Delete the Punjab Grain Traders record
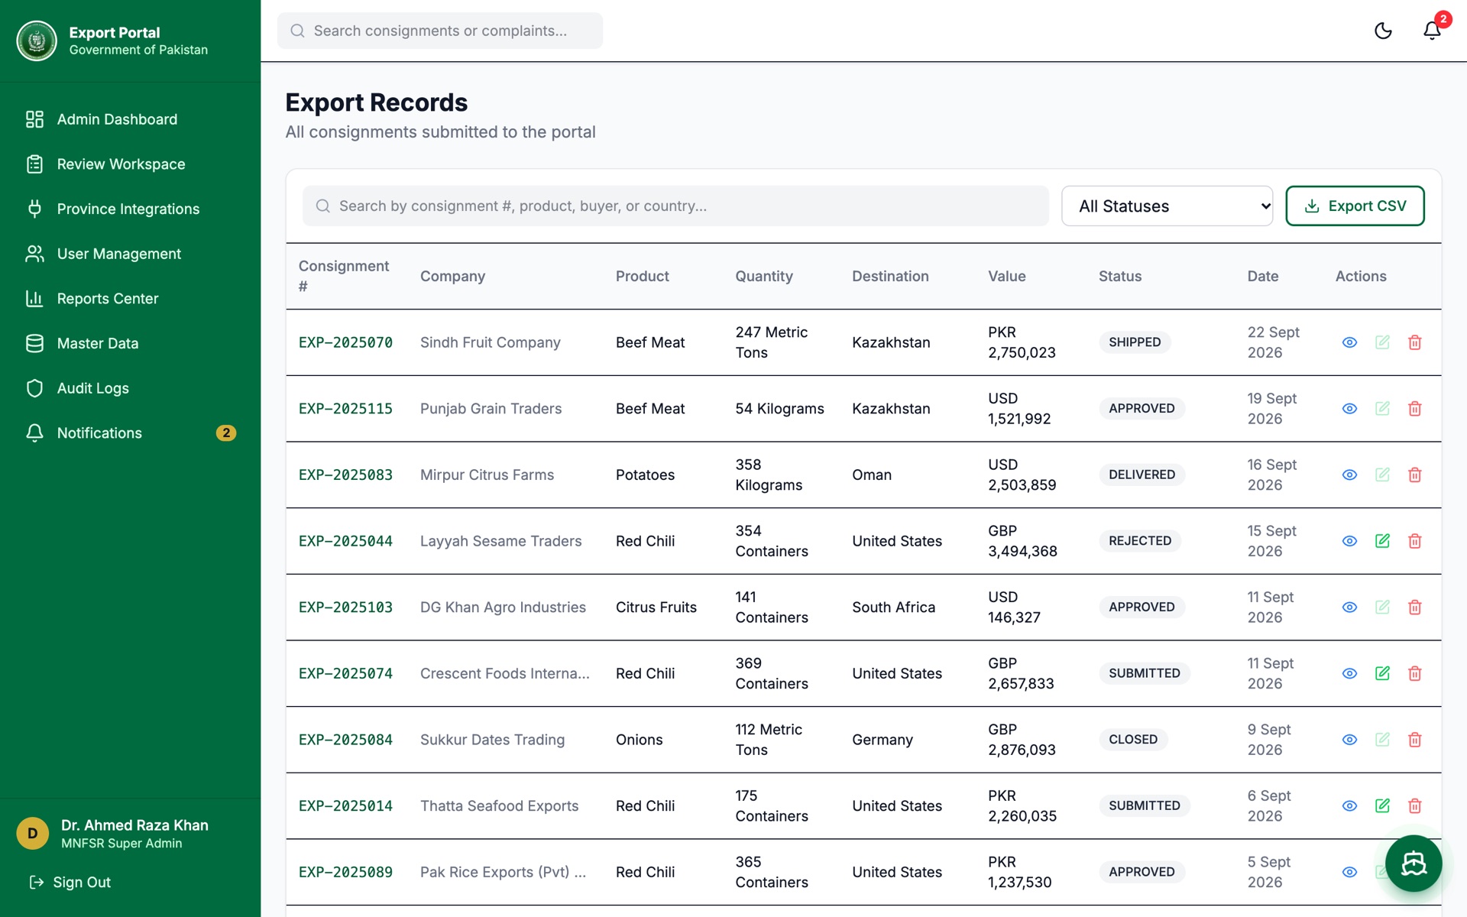The image size is (1467, 917). (x=1415, y=409)
